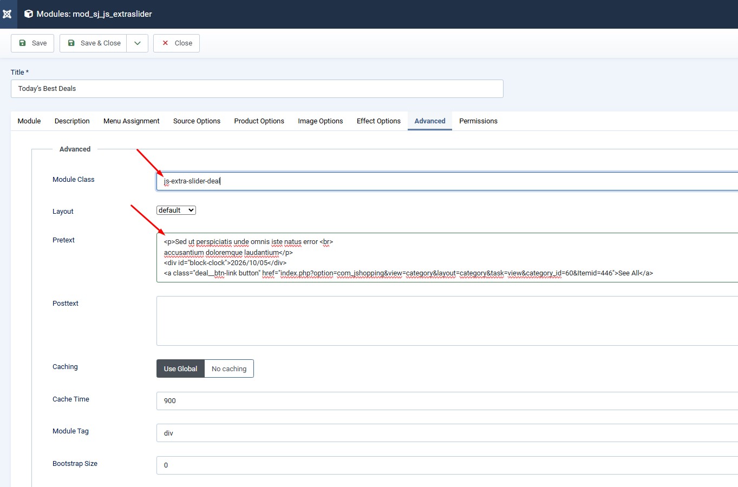Open the Source Options tab
Viewport: 738px width, 487px height.
coord(197,121)
